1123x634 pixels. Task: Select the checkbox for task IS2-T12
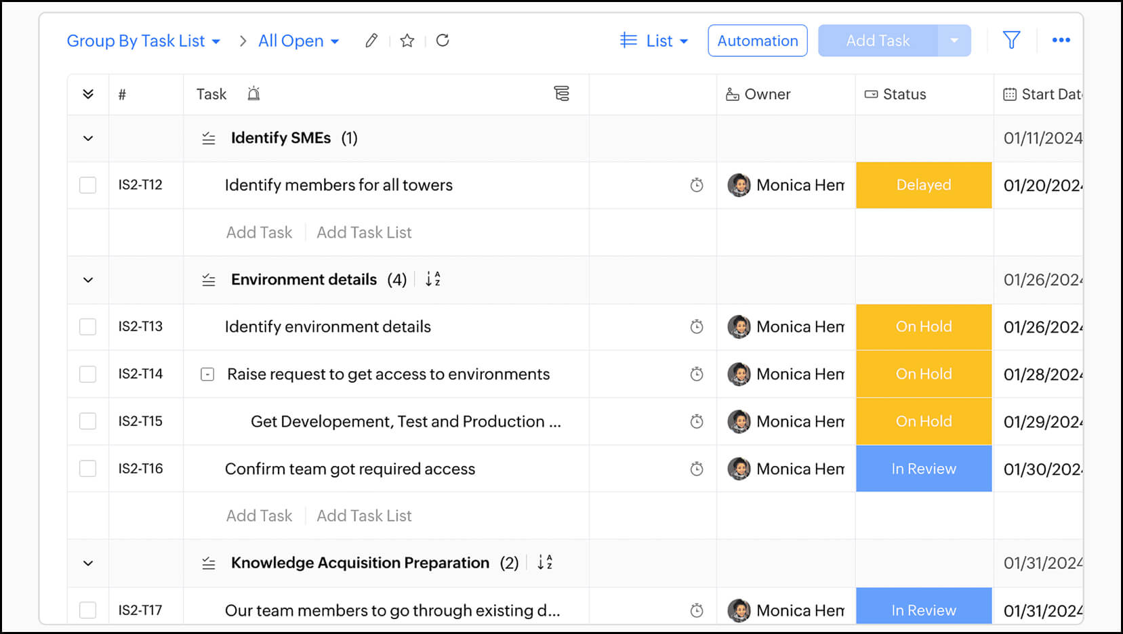87,184
